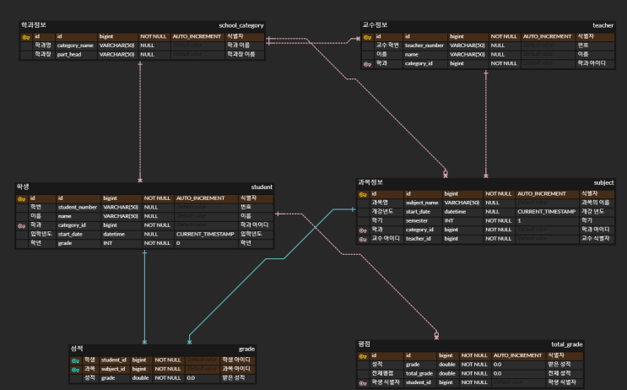Click CURRENT_TIMESTAMP default in subject table
The height and width of the screenshot is (390, 627).
(x=547, y=212)
